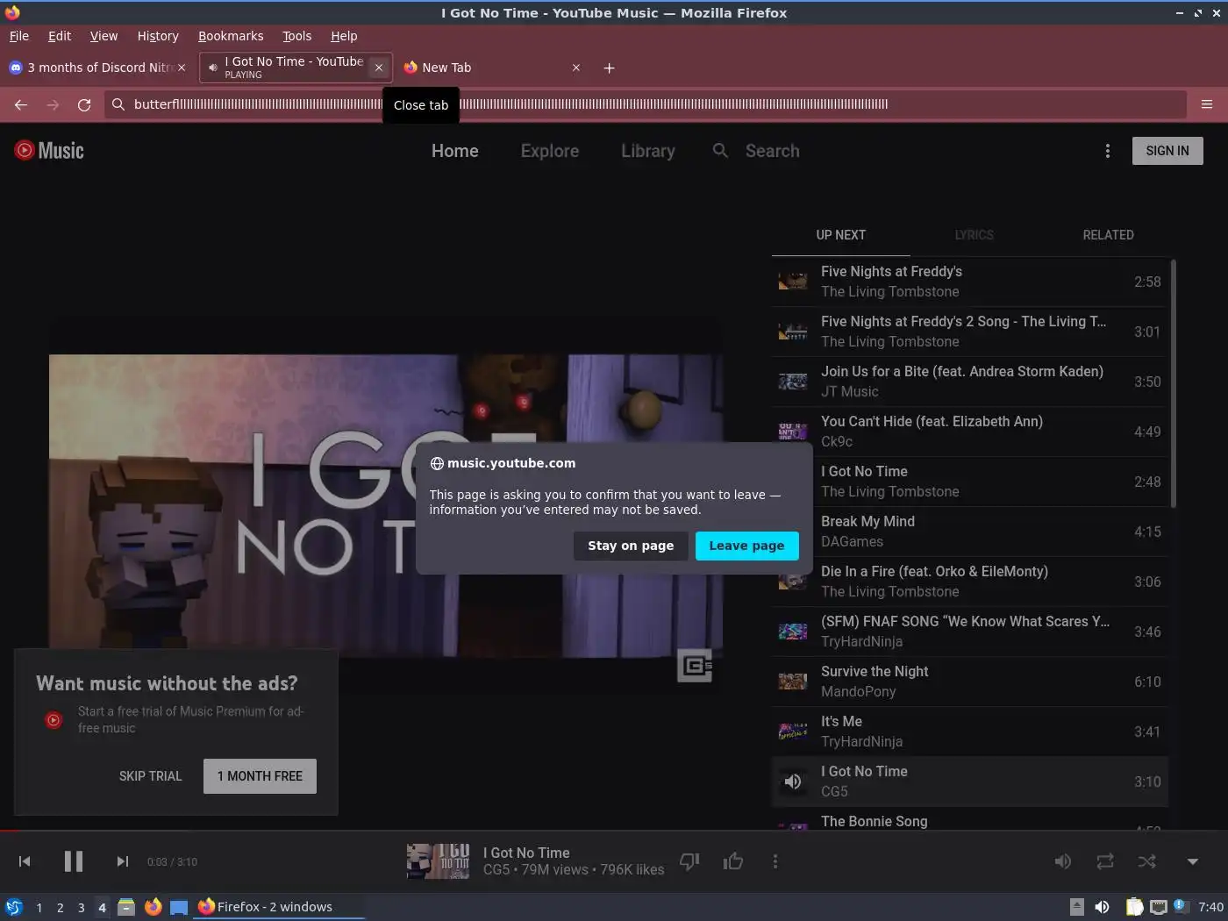Select the UP NEXT tab

tap(840, 235)
